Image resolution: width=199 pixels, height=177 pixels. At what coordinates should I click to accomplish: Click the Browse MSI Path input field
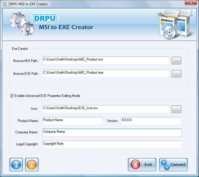click(105, 61)
